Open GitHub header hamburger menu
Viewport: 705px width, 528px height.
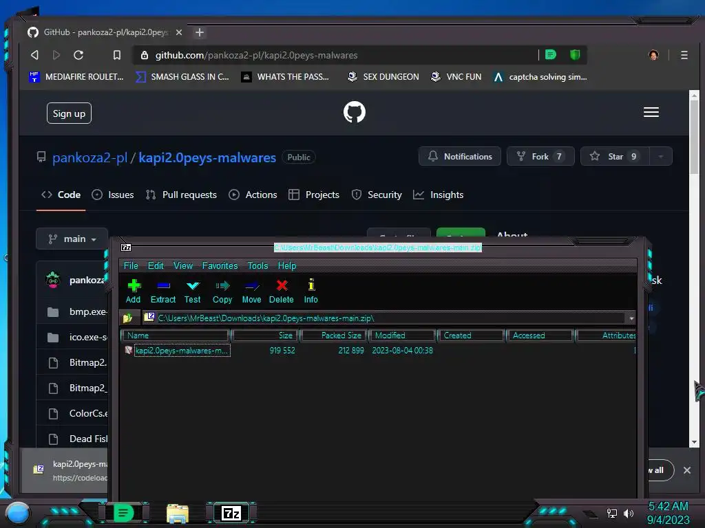point(651,112)
